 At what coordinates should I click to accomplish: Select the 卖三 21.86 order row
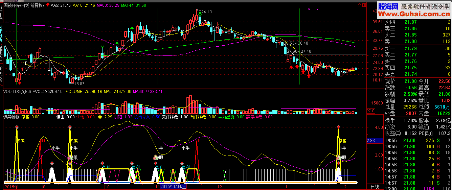[418, 28]
